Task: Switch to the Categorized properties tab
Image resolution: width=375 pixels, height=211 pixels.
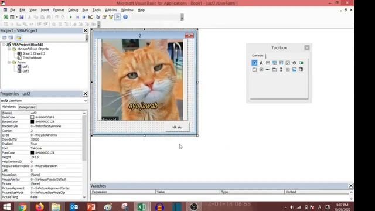Action: click(27, 107)
